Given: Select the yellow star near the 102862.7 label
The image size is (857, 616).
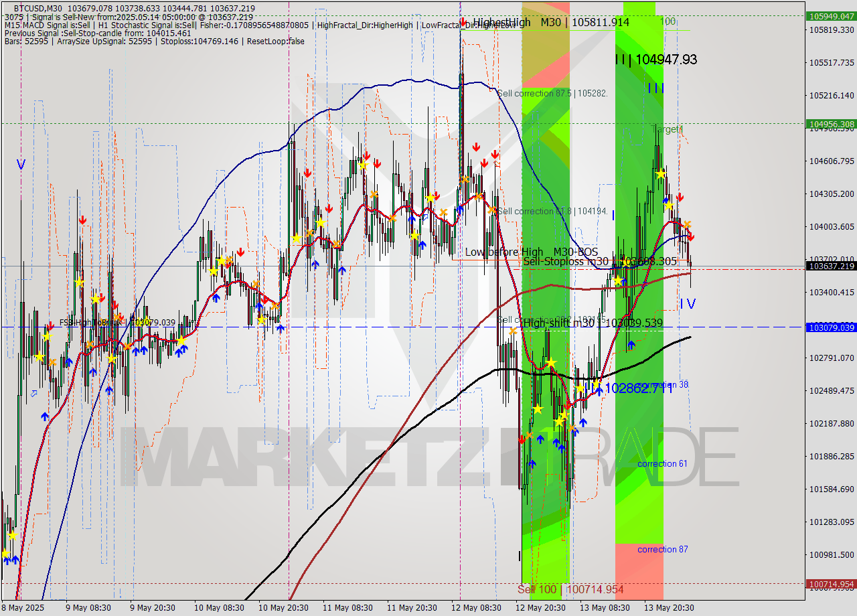Looking at the screenshot, I should click(596, 384).
